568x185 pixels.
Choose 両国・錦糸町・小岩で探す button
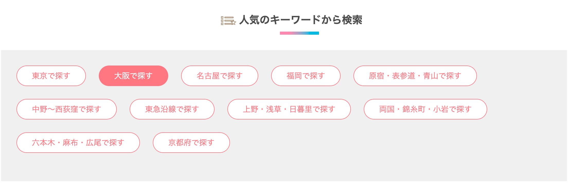click(x=425, y=109)
